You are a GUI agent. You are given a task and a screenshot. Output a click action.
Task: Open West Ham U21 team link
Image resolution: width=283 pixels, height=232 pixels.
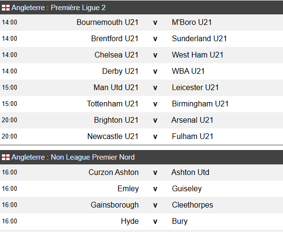(x=198, y=55)
